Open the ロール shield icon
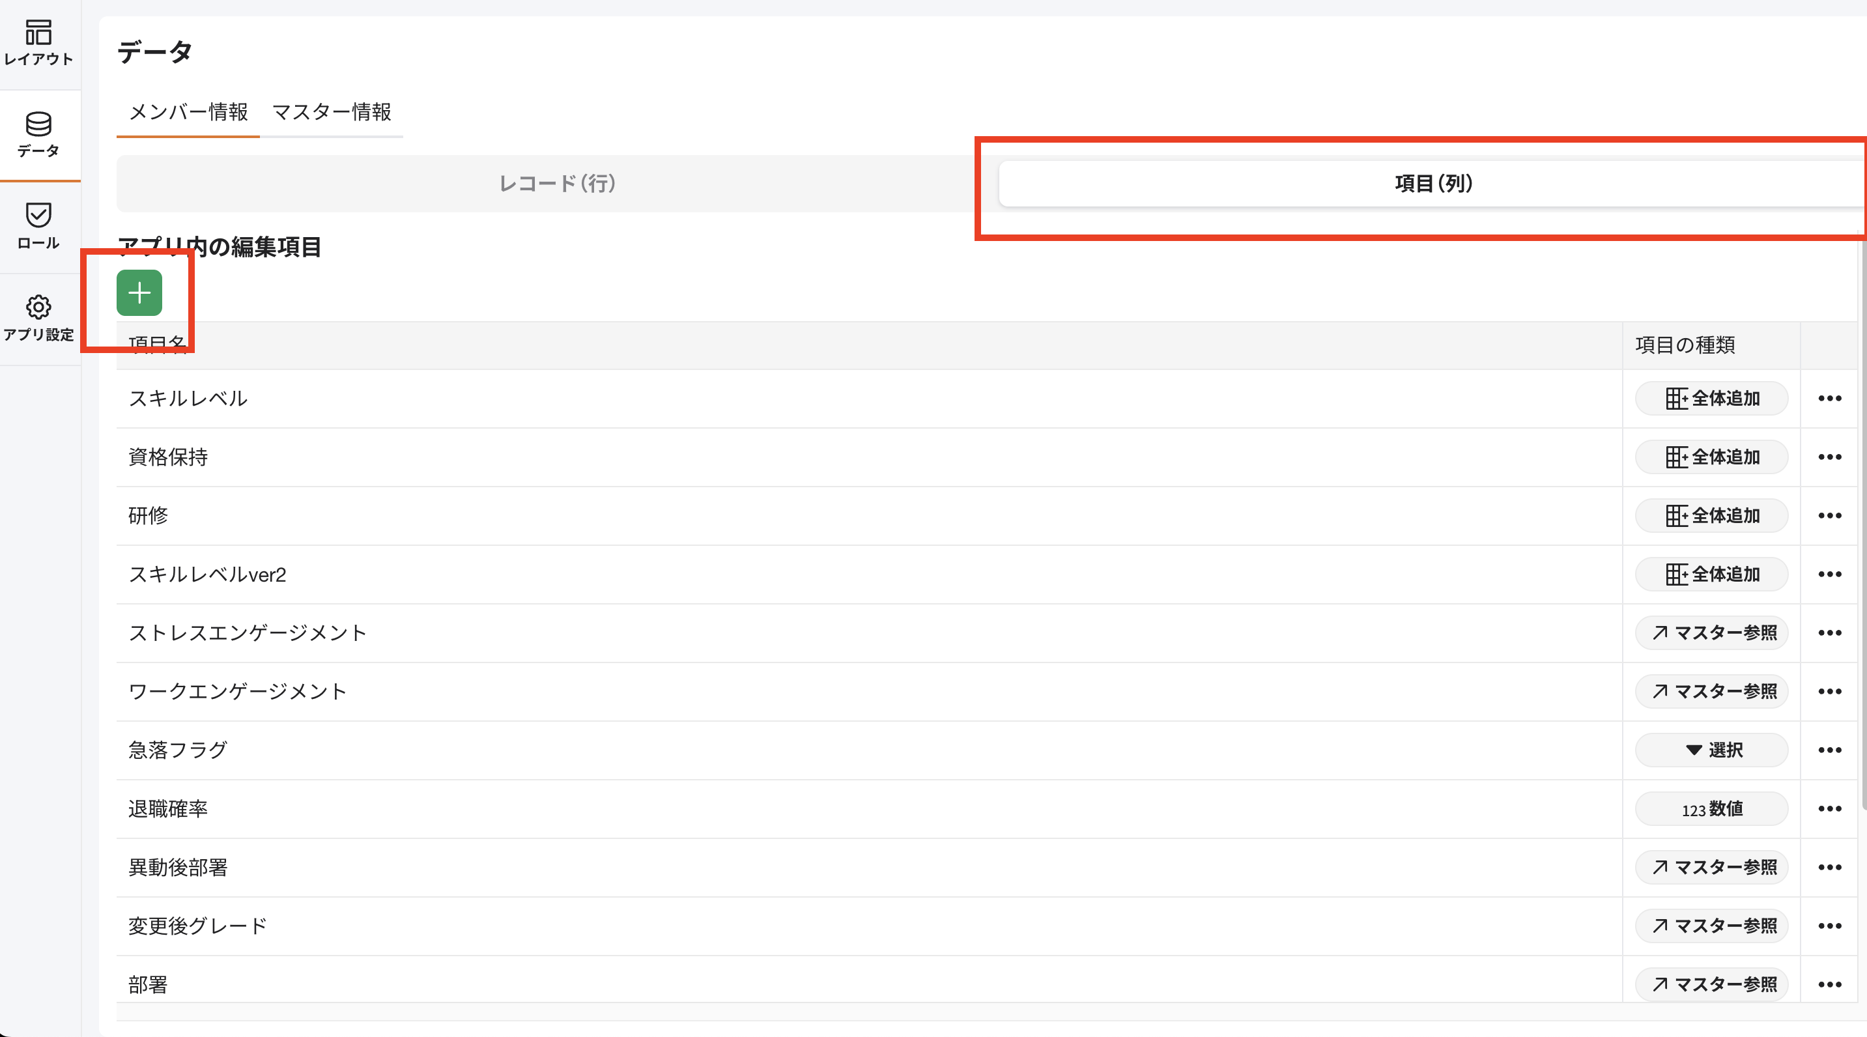 pos(38,226)
